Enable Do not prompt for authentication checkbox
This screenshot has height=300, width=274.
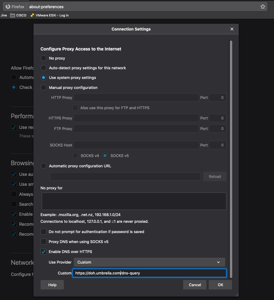coord(44,232)
